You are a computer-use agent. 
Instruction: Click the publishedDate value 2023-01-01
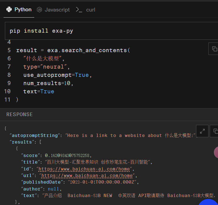tap(102, 182)
